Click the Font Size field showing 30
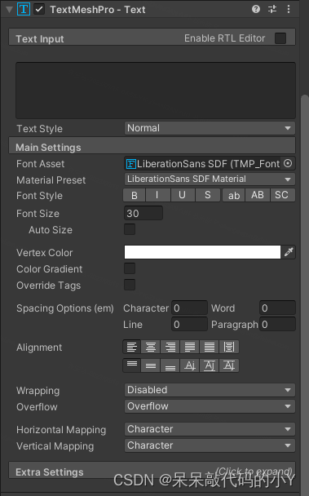Viewport: 309px width, 496px height. (x=143, y=213)
